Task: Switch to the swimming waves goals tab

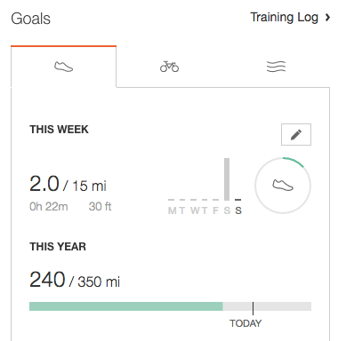Action: (x=276, y=67)
